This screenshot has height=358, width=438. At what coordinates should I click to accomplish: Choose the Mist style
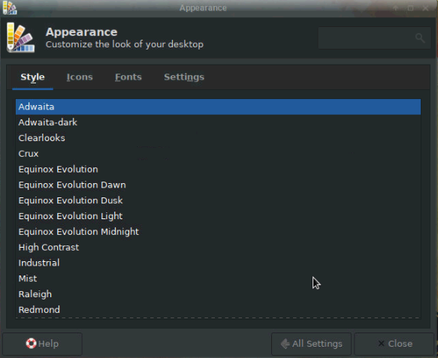[218, 278]
